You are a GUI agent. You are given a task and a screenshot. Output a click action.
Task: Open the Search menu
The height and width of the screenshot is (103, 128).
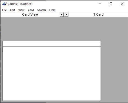pyautogui.click(x=42, y=10)
